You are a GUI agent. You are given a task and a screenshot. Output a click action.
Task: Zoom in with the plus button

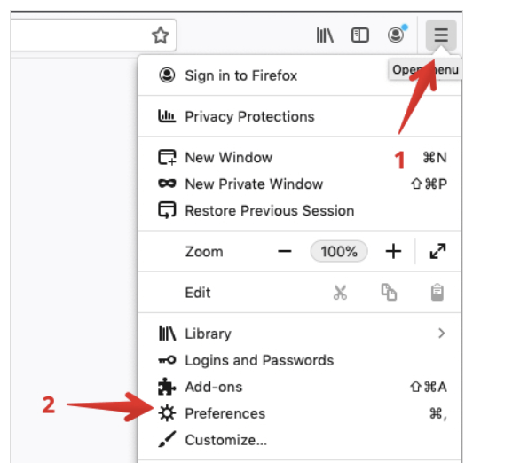393,251
